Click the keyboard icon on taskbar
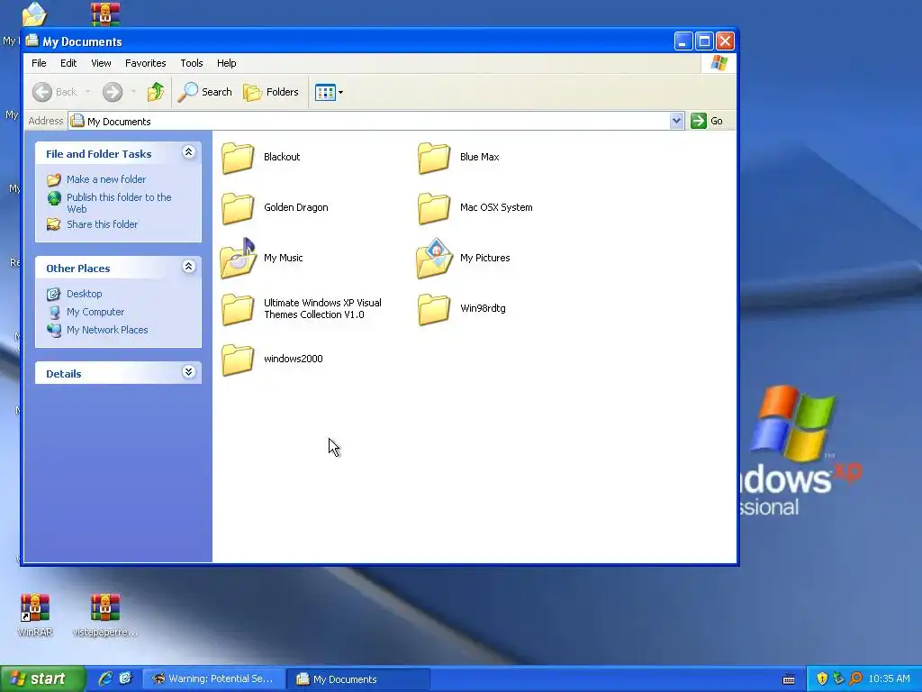922x692 pixels. click(789, 679)
